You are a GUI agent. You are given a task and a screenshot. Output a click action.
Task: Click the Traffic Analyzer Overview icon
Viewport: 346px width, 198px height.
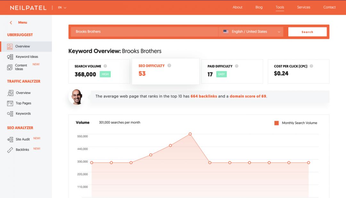click(10, 93)
